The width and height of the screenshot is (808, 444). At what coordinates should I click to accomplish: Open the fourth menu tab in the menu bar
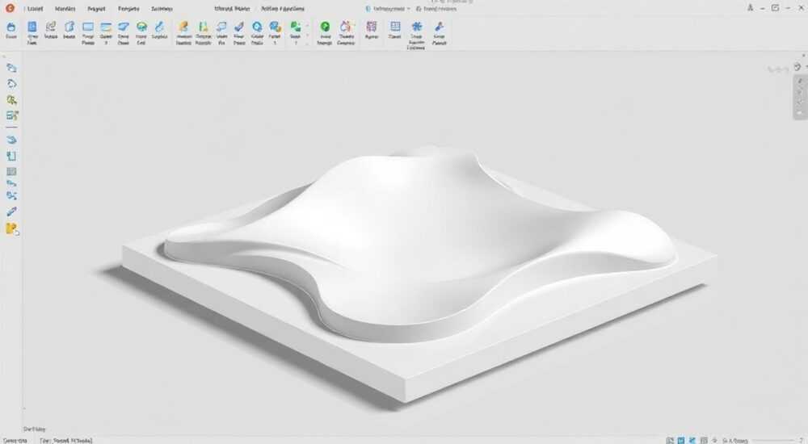(128, 9)
